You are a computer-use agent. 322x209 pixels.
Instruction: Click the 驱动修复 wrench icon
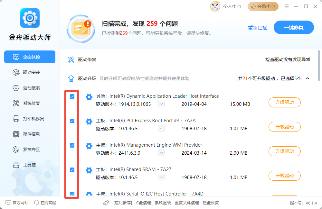click(x=71, y=60)
